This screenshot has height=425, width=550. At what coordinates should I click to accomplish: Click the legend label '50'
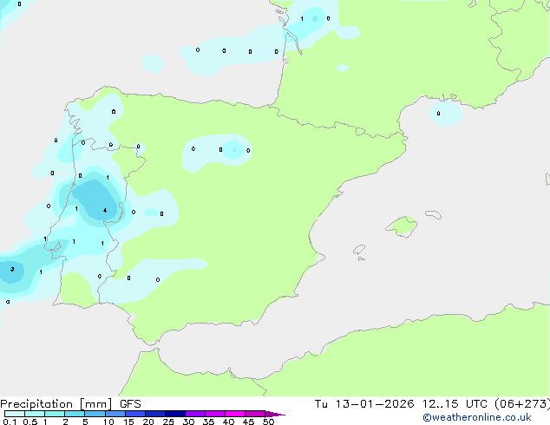pos(268,422)
